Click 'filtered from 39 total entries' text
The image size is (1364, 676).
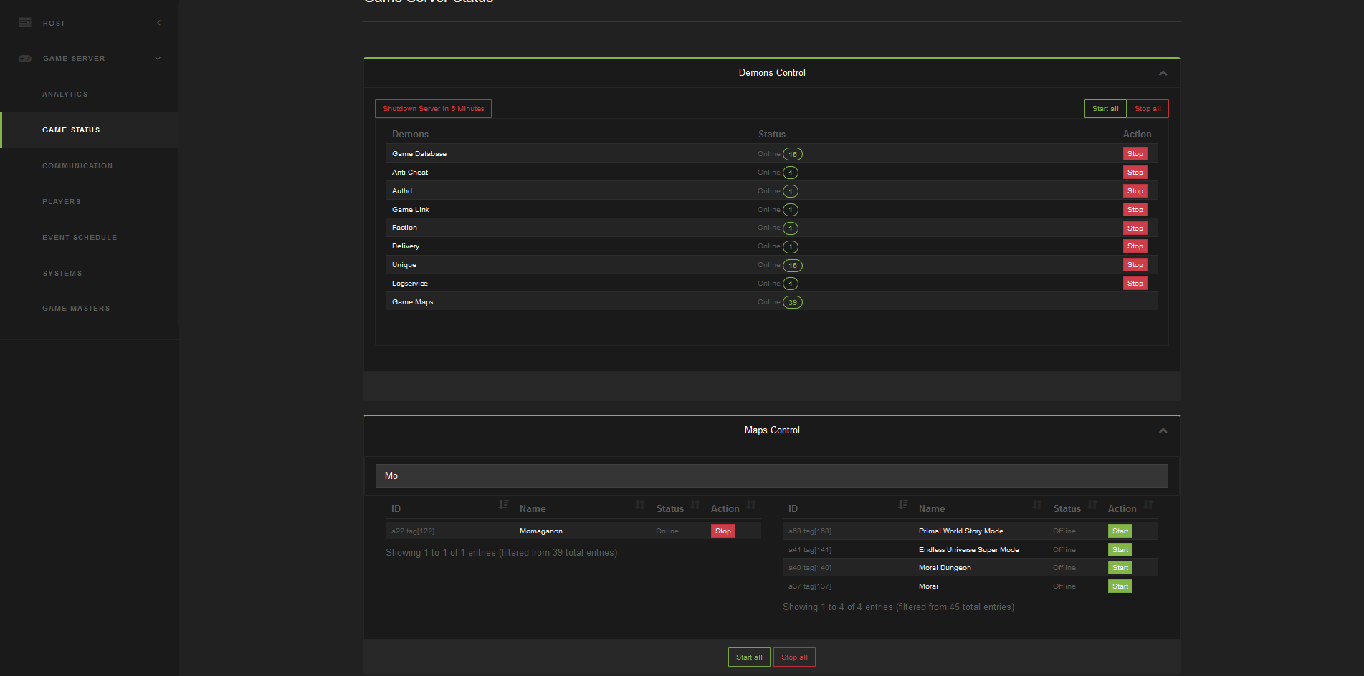click(x=558, y=553)
